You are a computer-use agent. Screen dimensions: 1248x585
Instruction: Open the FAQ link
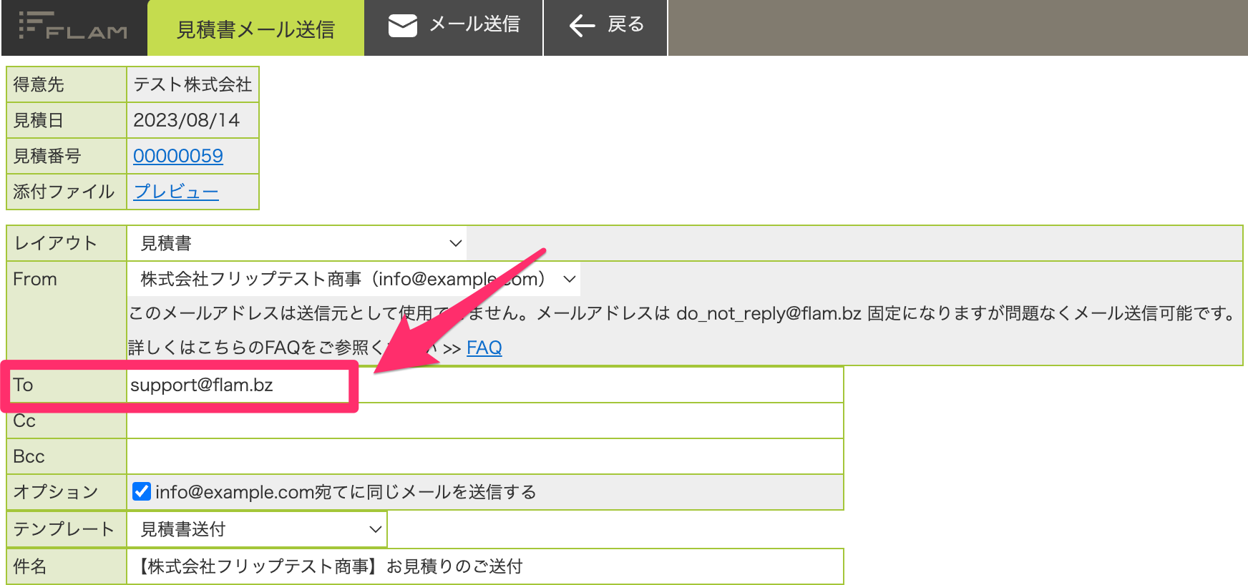click(x=484, y=348)
